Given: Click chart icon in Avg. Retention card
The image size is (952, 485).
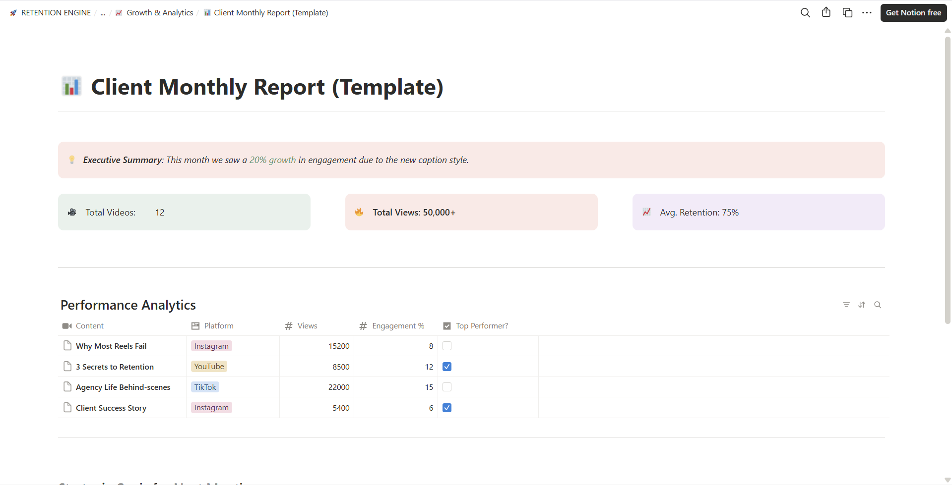Looking at the screenshot, I should tap(646, 212).
